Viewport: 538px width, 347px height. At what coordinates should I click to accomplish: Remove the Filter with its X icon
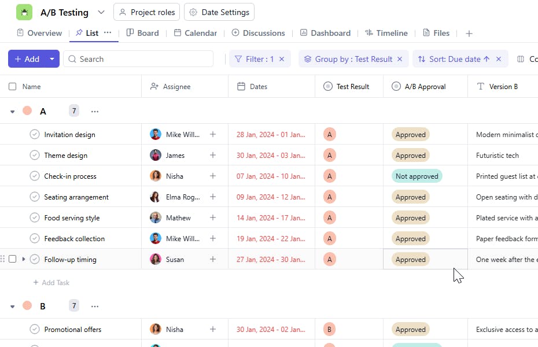coord(282,59)
